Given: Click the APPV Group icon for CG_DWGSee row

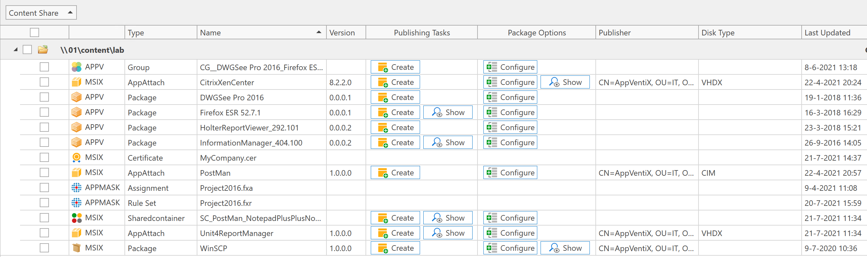Looking at the screenshot, I should pos(77,67).
